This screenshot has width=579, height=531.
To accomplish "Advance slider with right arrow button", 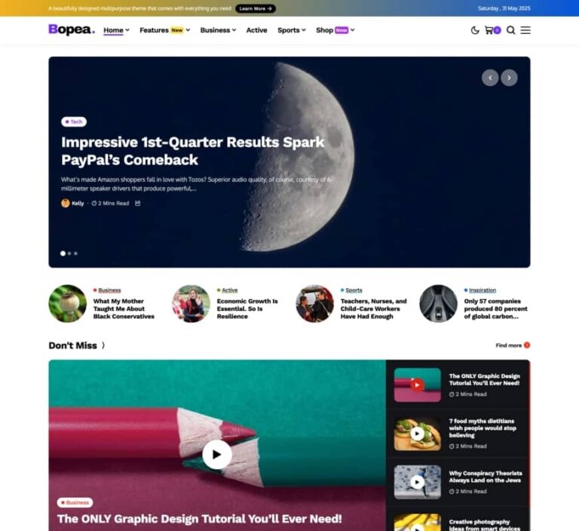I will tap(509, 78).
